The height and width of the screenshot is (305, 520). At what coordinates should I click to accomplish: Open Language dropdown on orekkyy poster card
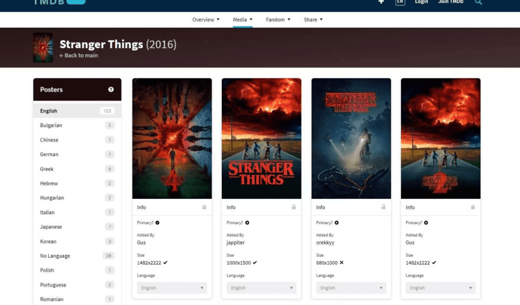pos(351,288)
